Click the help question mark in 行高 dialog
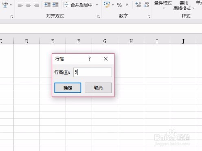 (89, 59)
